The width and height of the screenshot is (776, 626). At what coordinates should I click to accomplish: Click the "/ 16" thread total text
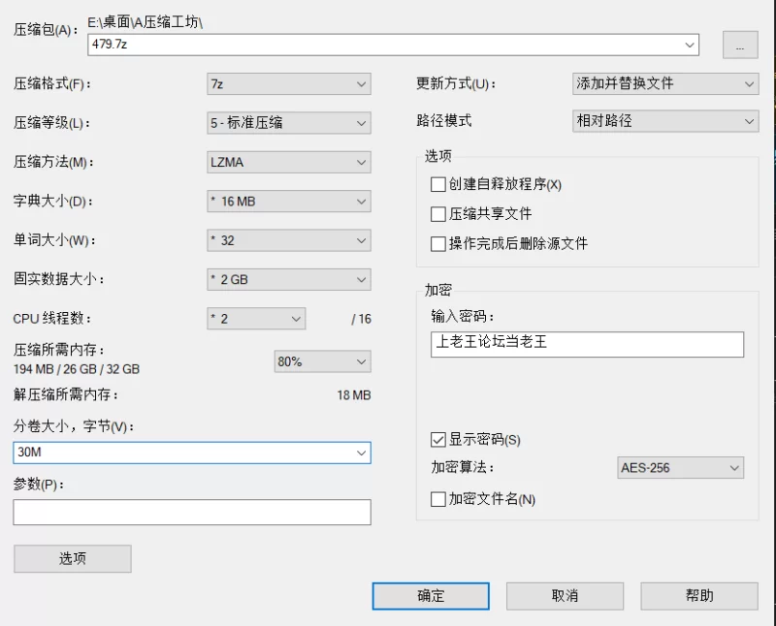(x=361, y=319)
